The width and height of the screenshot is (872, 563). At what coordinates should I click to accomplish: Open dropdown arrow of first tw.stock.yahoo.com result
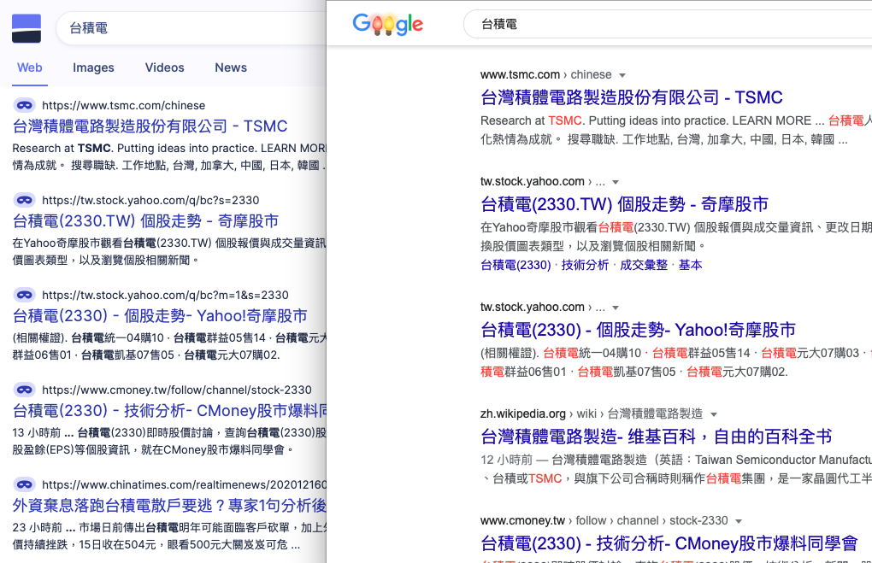pos(616,182)
